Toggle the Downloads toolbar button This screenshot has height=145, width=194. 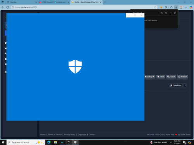tap(176, 7)
